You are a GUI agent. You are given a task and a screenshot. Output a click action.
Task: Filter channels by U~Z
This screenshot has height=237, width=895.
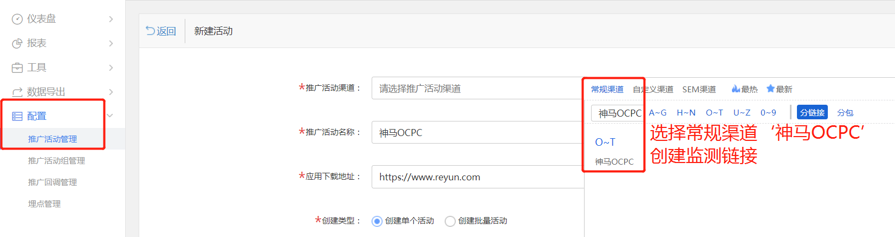(x=742, y=112)
